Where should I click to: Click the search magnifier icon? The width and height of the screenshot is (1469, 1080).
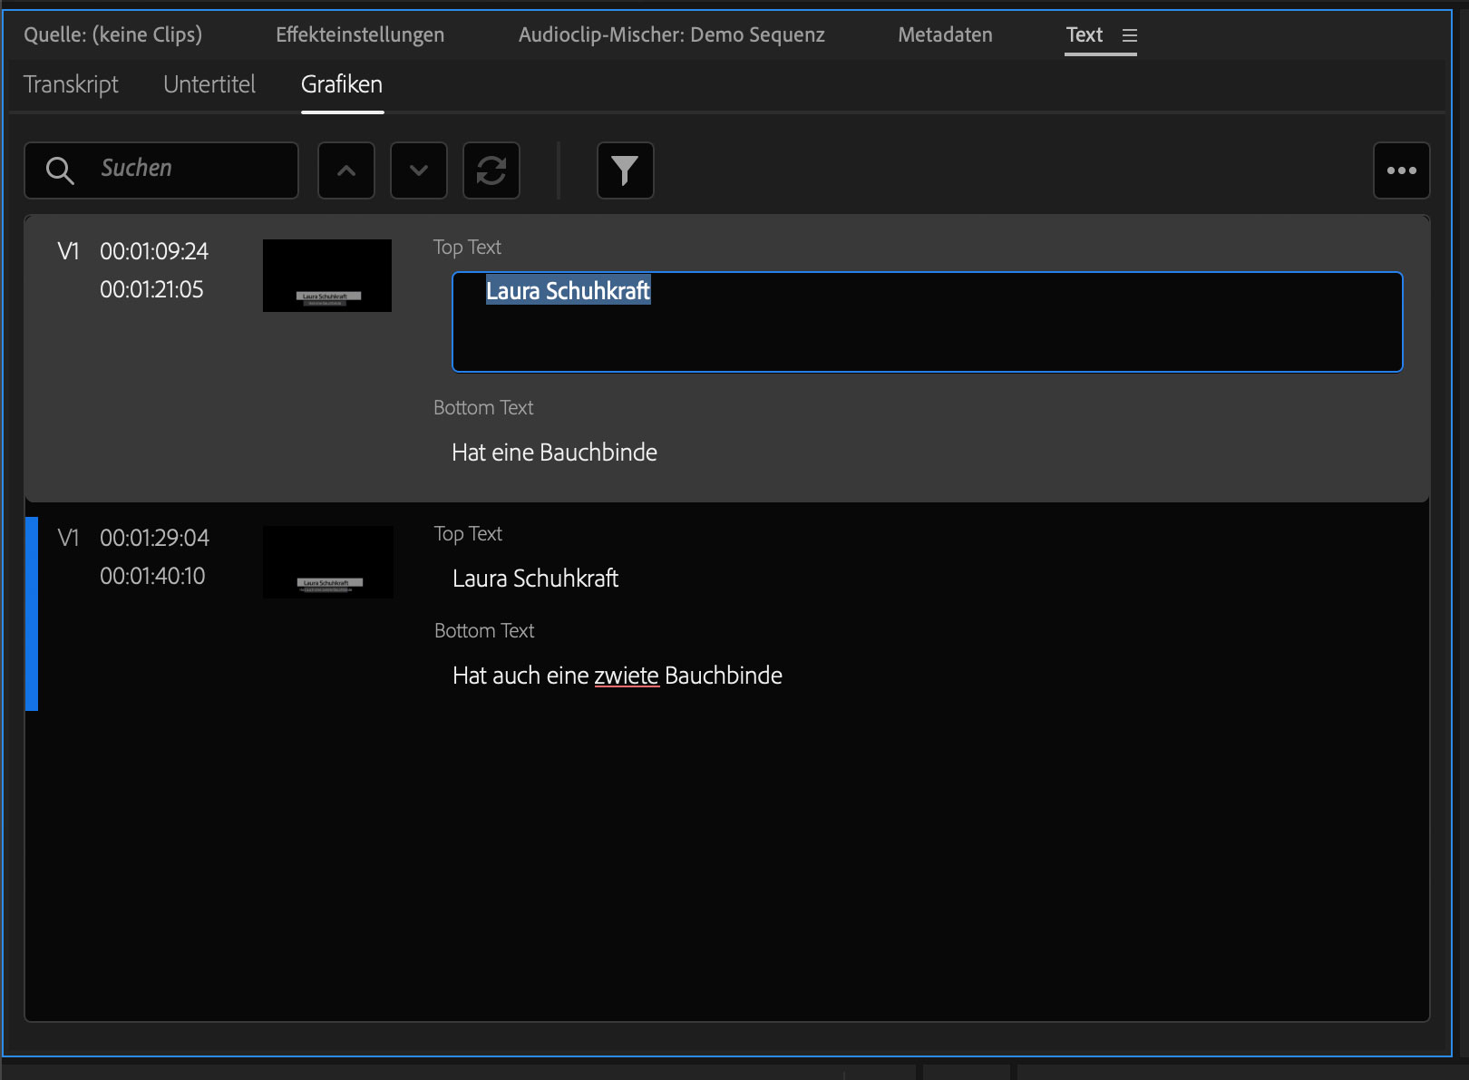click(60, 170)
